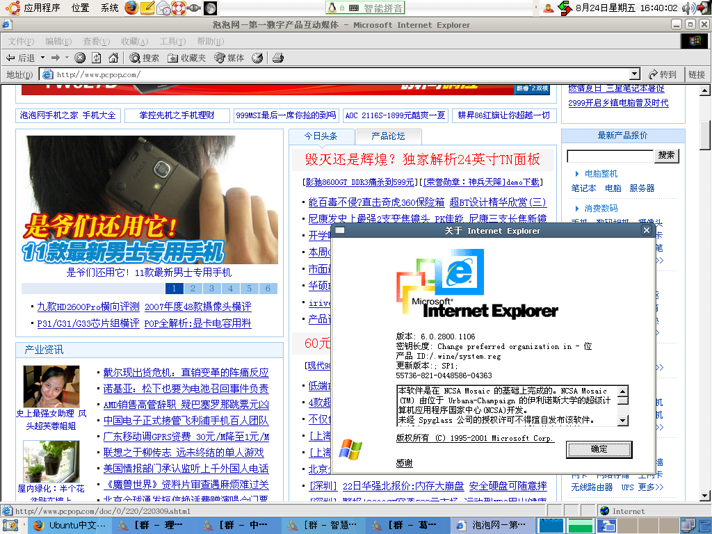Click the logout door icon in top panel

tap(704, 8)
